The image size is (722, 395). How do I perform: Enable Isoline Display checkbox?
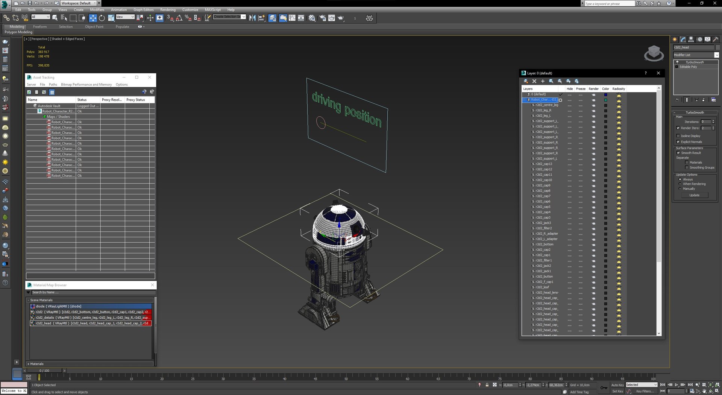(x=678, y=136)
